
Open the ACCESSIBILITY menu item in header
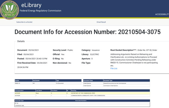coord(162,14)
